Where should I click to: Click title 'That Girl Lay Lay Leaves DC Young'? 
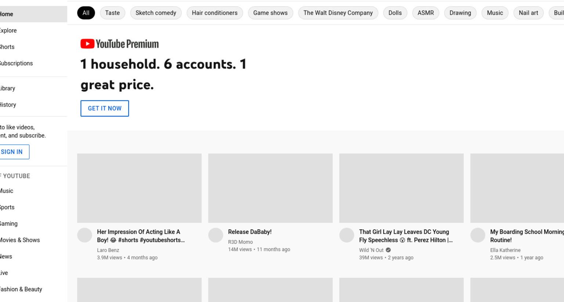pyautogui.click(x=406, y=236)
